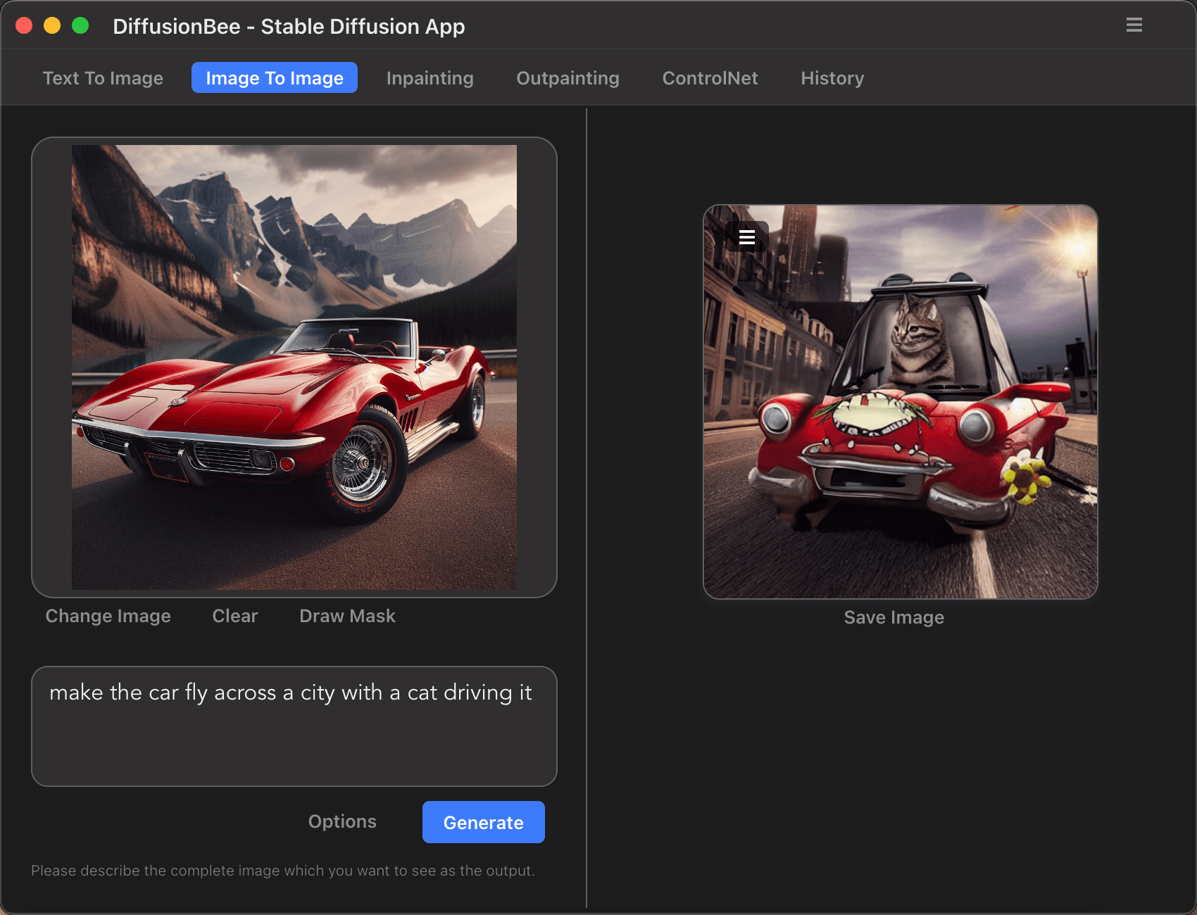
Task: Click the generated cat-driving-car output image
Action: pos(900,422)
